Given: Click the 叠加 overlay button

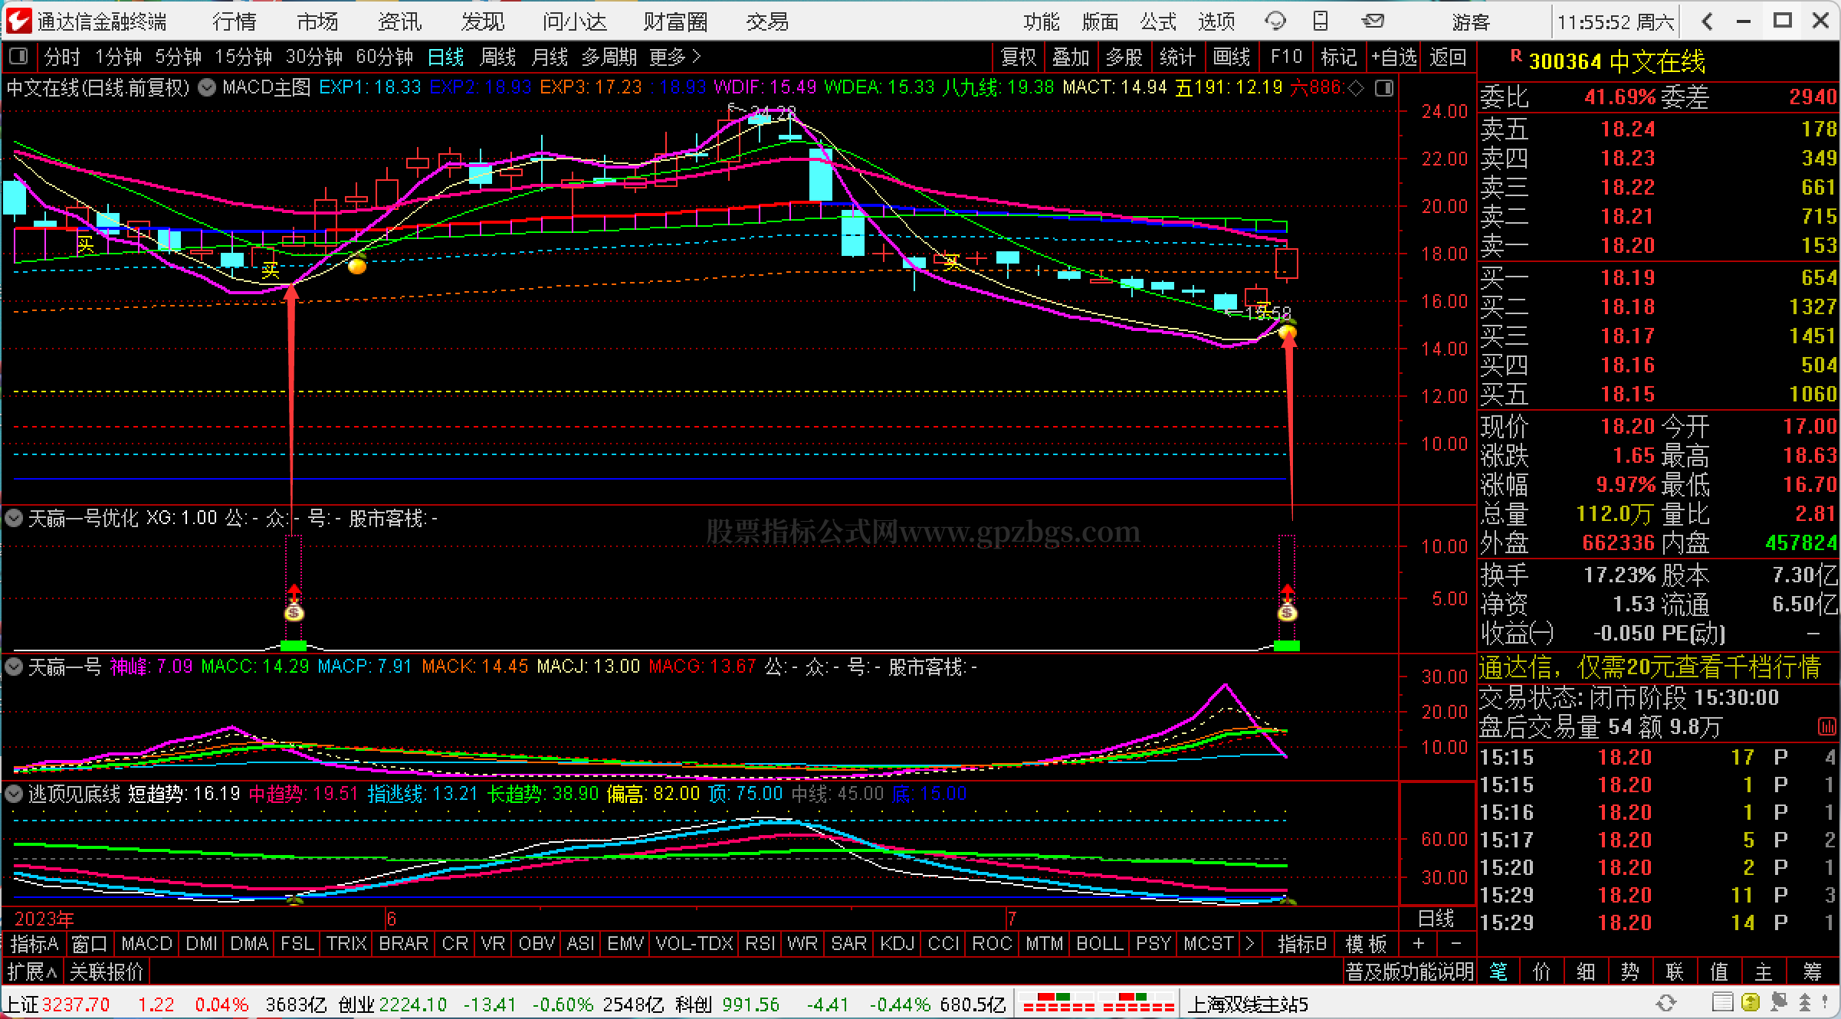Looking at the screenshot, I should (1071, 57).
